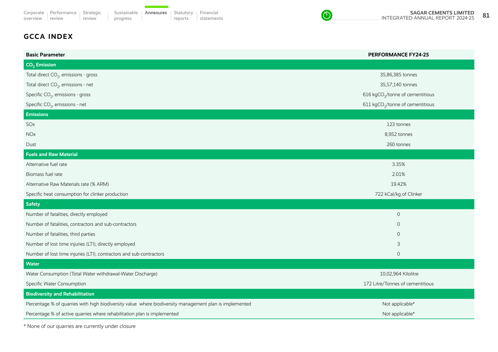Viewport: 498px width, 352px height.
Task: Click the LTI directly employed value 3
Action: [398, 244]
